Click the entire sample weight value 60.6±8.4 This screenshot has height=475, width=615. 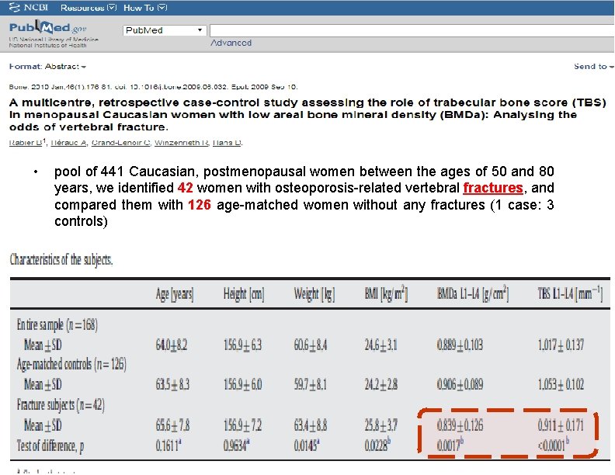click(x=311, y=345)
